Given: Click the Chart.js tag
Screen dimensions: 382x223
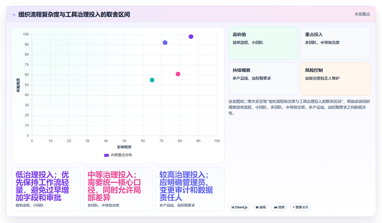Looking at the screenshot, I should tap(239, 207).
